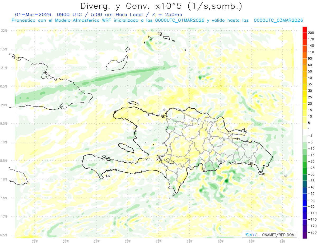Click the '-90' colorbar value
This screenshot has width=317, height=245.
(x=312, y=206)
